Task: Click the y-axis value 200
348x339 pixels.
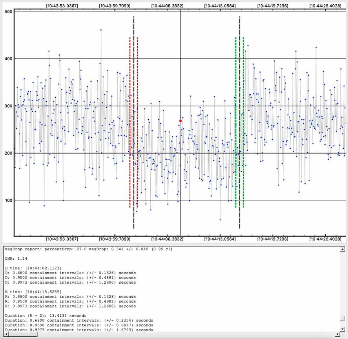Action: (x=8, y=153)
